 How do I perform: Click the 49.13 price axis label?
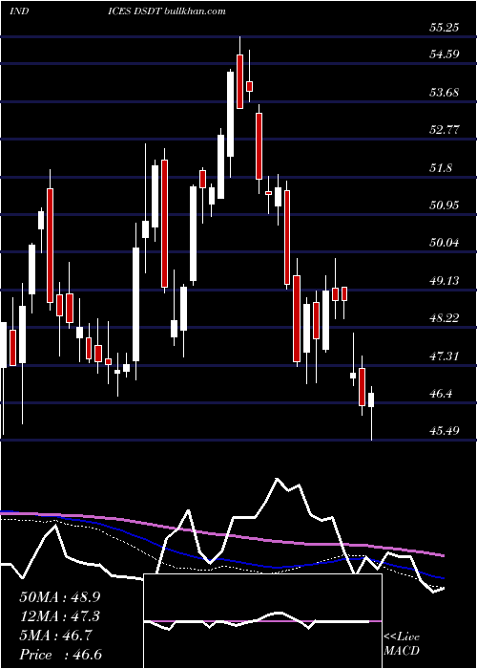(x=445, y=280)
